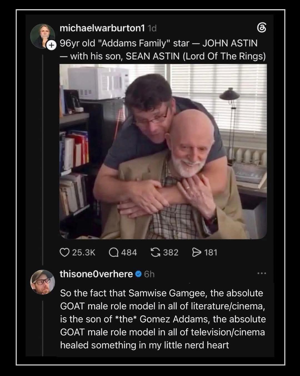Screen dimensions: 300x376
Task: Click the 382 reposts count
Action: point(171,252)
